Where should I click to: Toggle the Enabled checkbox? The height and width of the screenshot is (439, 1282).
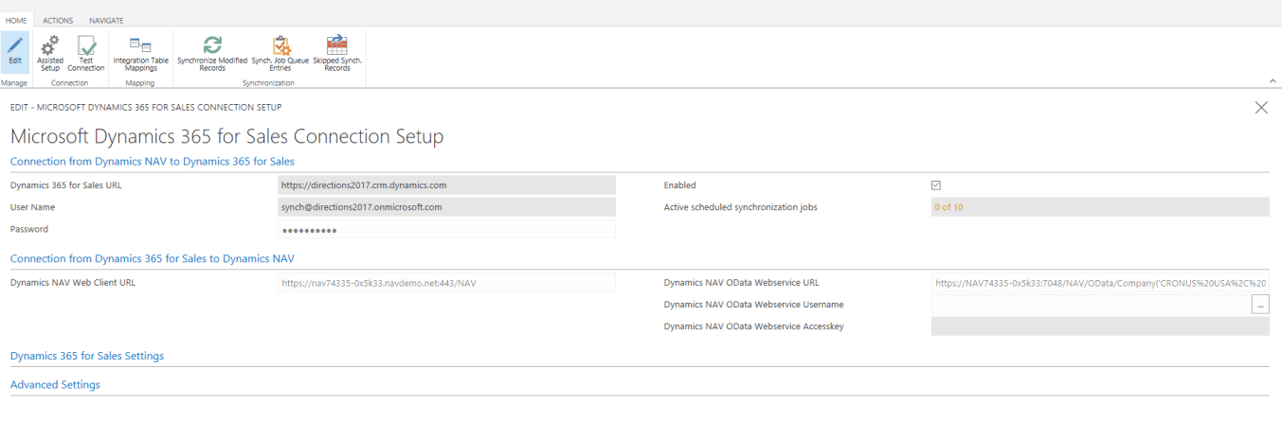coord(936,185)
